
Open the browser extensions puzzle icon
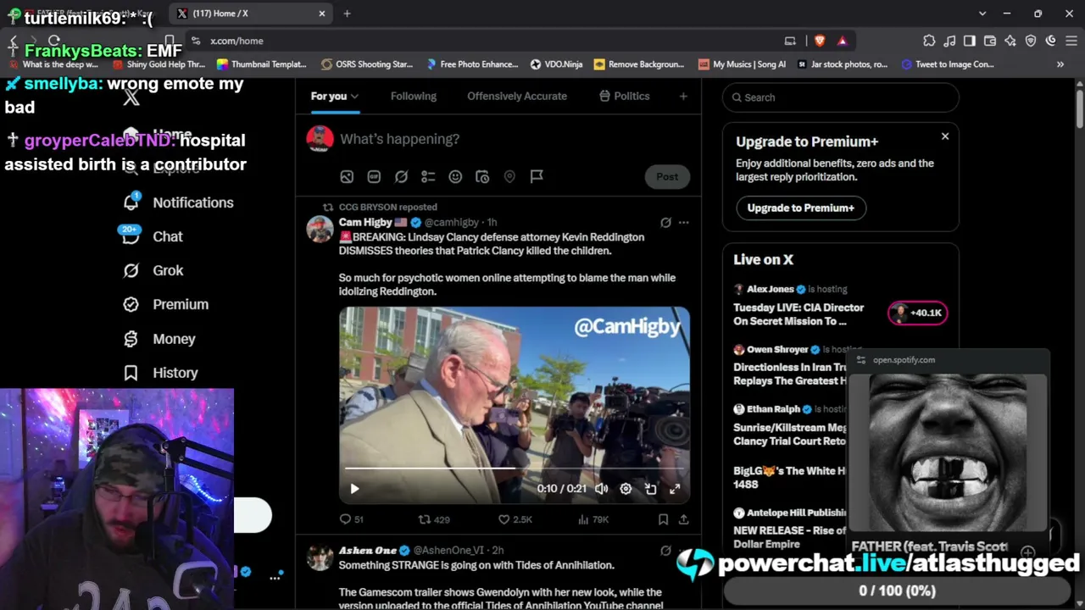coord(929,41)
